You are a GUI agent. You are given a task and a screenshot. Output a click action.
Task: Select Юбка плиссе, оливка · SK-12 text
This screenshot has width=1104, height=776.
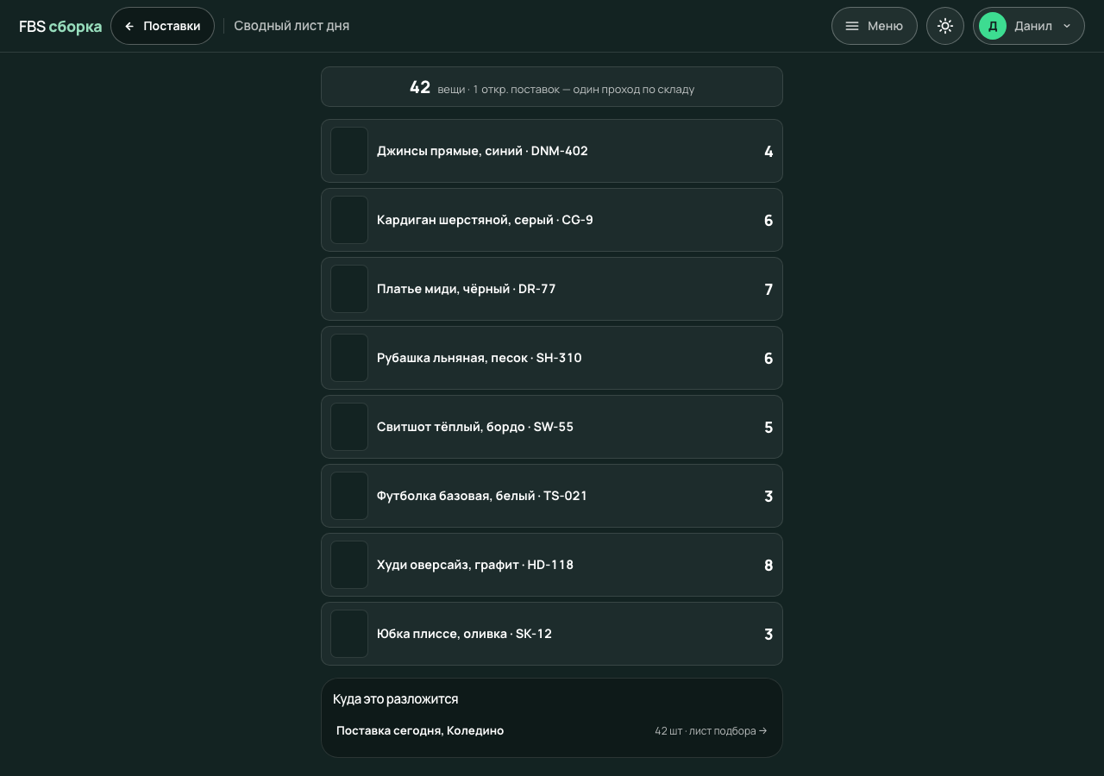(x=464, y=634)
